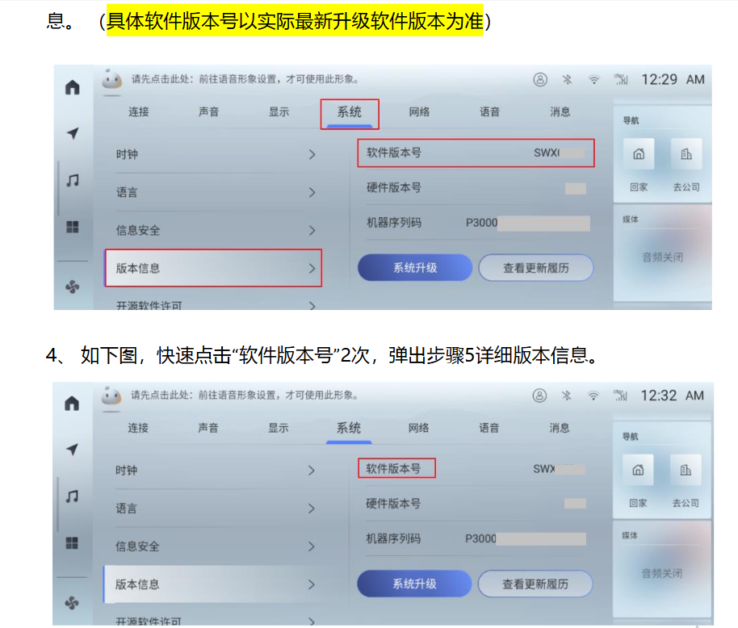Tap the voice setup hint text in lower screenshot
The width and height of the screenshot is (738, 628).
(244, 396)
